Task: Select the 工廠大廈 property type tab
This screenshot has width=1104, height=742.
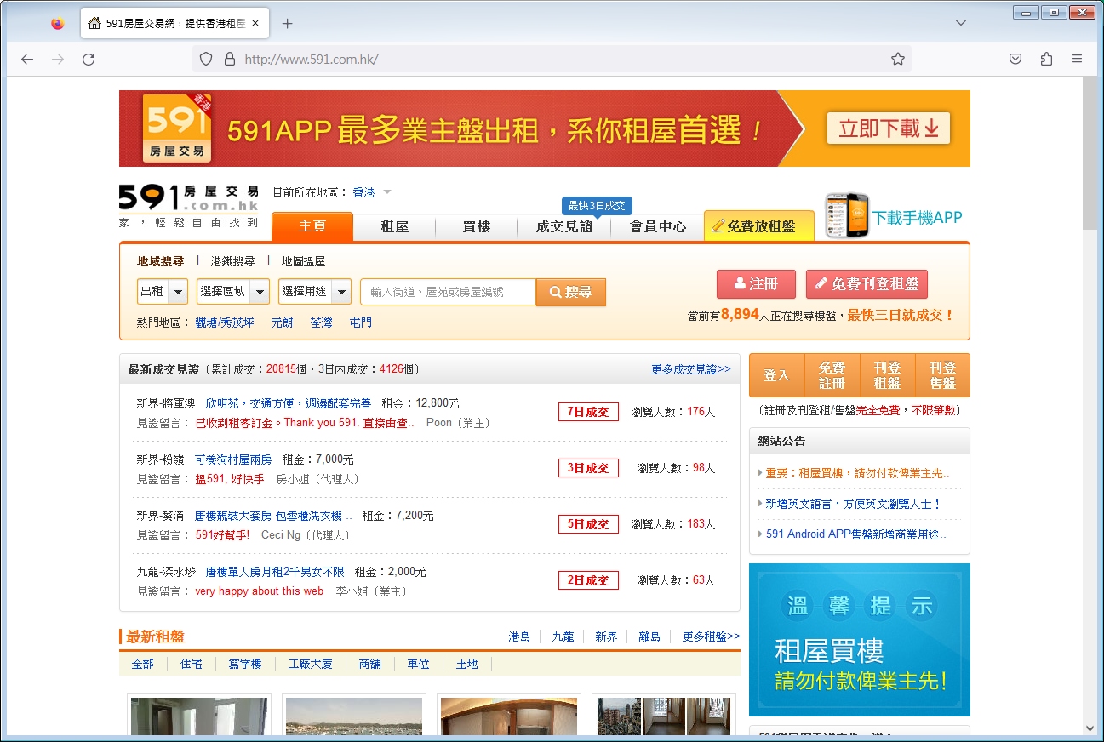Action: [x=311, y=664]
